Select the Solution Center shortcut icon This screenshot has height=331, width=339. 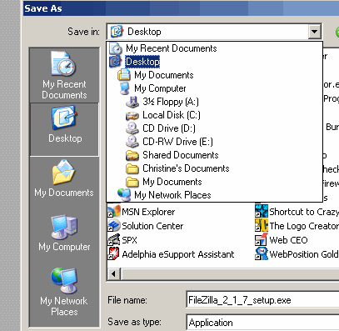[114, 225]
